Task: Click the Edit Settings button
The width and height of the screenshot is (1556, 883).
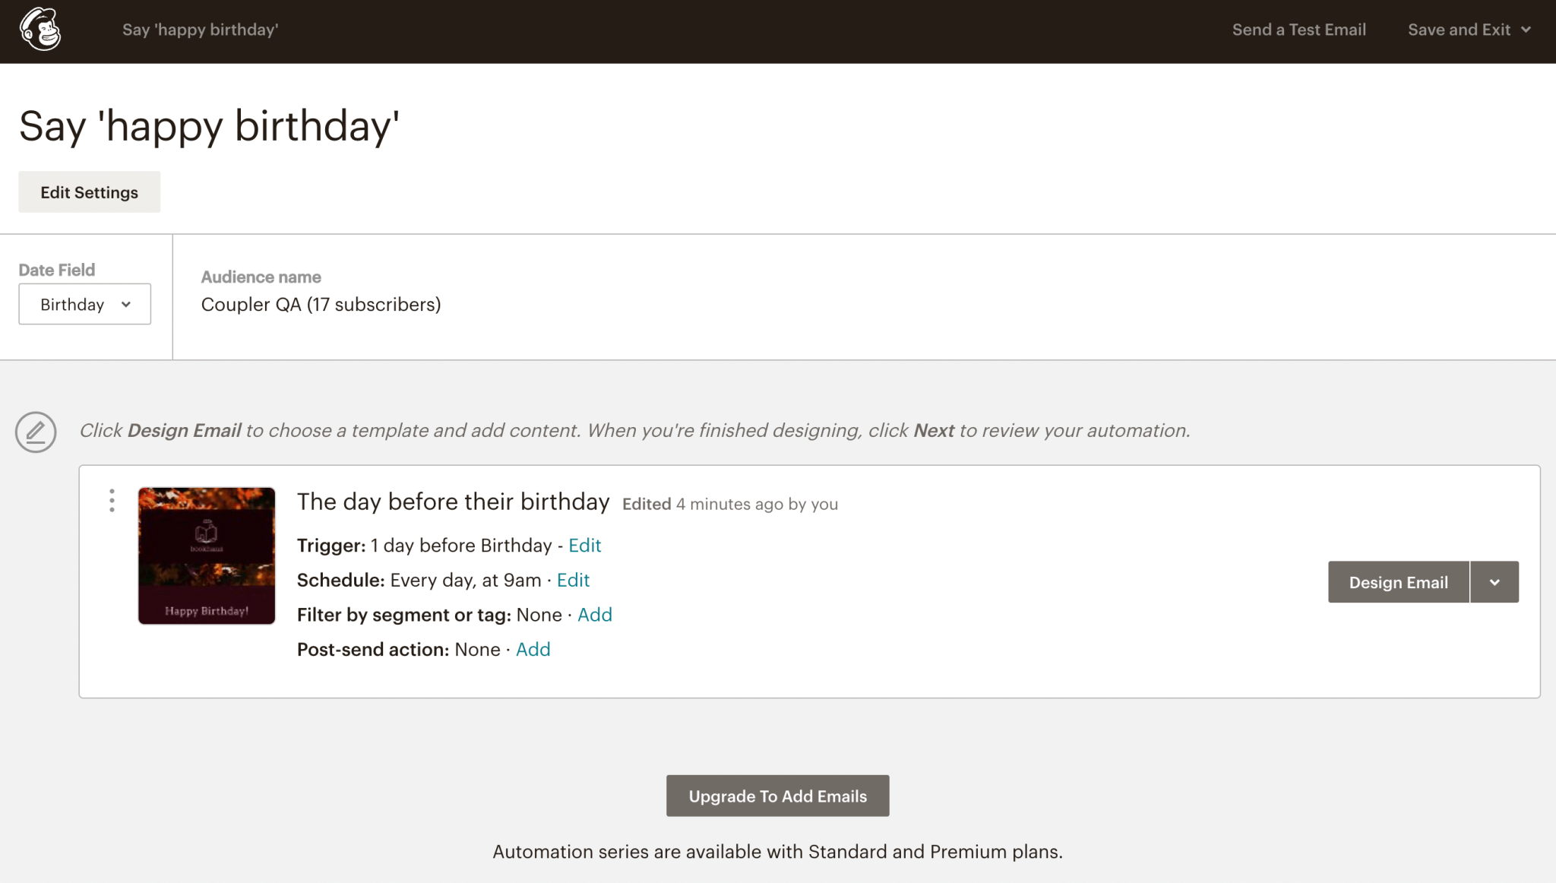Action: pos(89,191)
